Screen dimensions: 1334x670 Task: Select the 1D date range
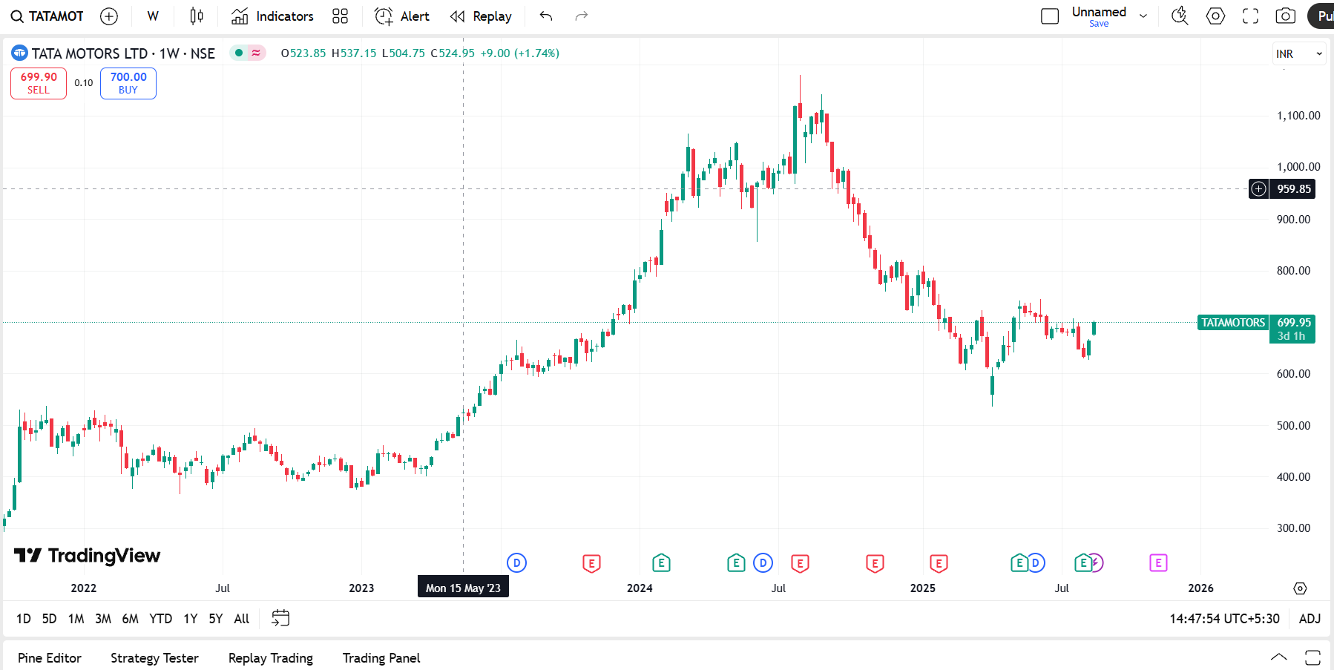[24, 619]
